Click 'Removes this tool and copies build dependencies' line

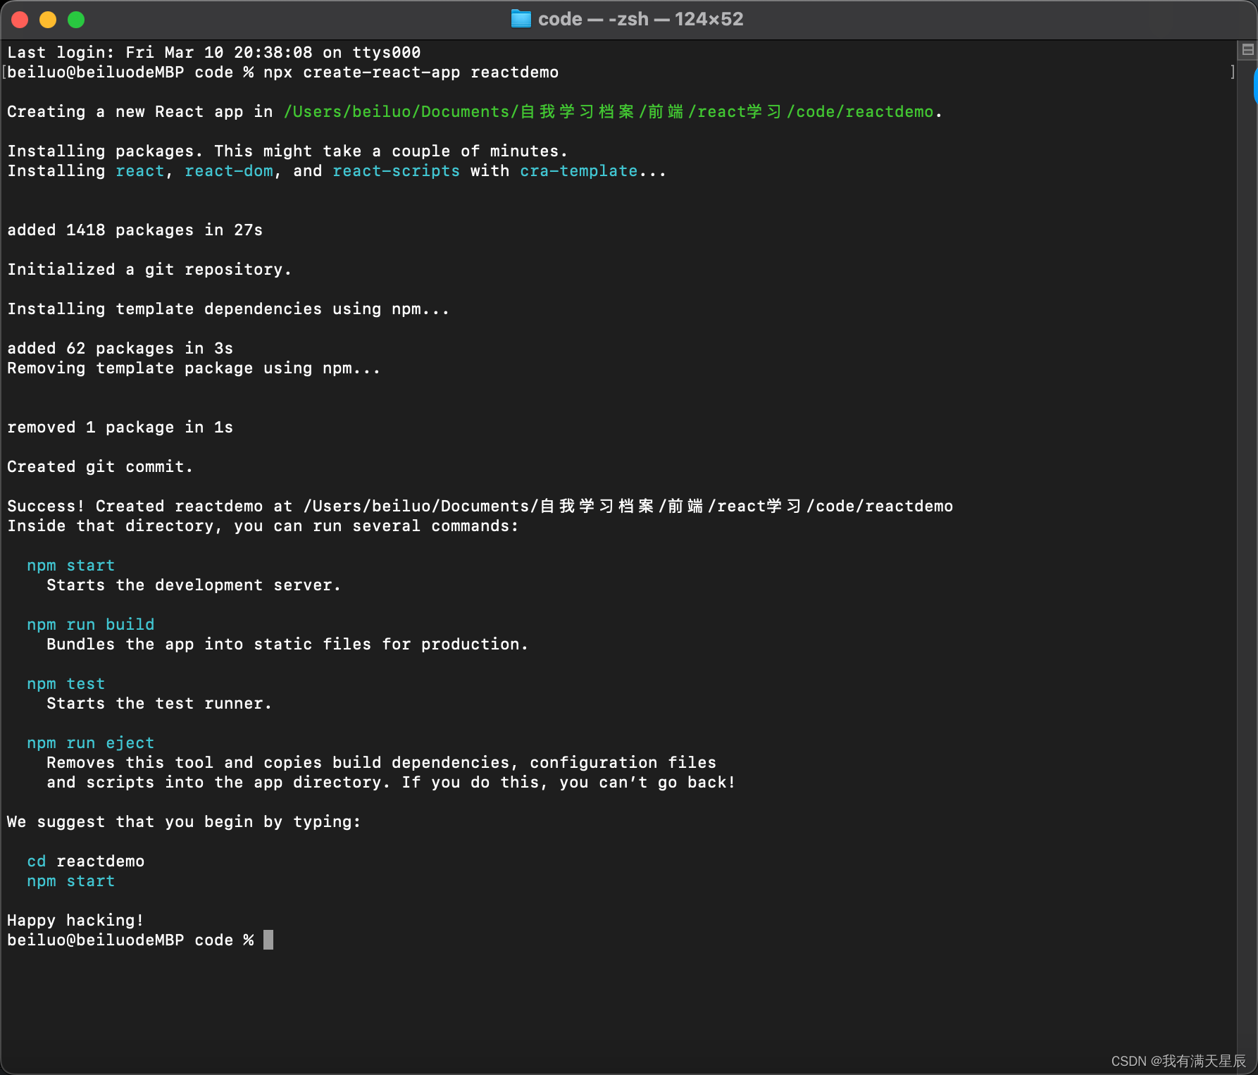coord(381,763)
